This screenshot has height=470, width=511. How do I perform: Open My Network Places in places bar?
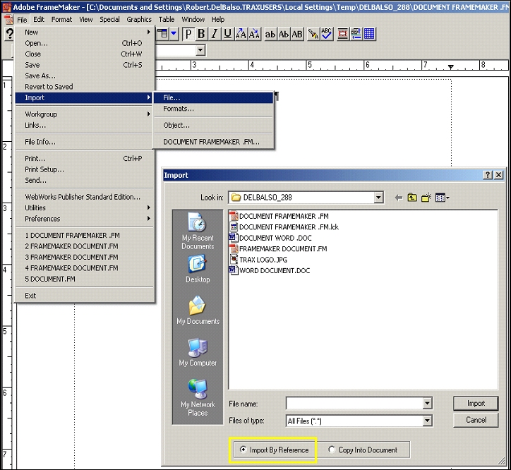198,397
